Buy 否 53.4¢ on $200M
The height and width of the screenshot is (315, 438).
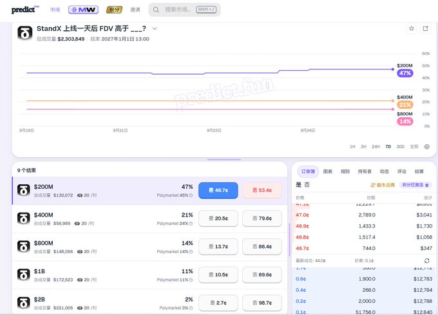262,191
